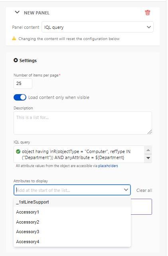Click IQL query down arrow
Viewport: 168px width, 256px height.
pos(148,158)
